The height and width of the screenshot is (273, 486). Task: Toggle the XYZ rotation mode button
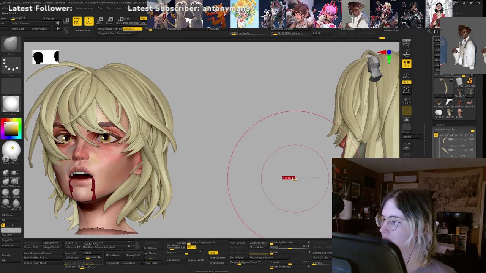[x=406, y=82]
